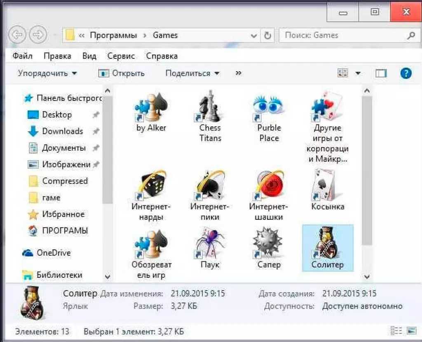Select the Purble Place shortcut icon

coord(268,107)
